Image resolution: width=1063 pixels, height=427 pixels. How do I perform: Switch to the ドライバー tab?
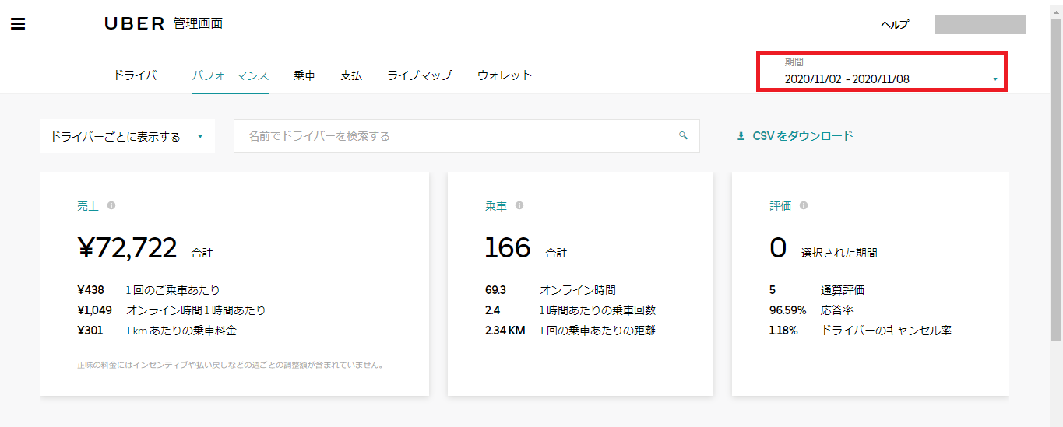tap(140, 75)
